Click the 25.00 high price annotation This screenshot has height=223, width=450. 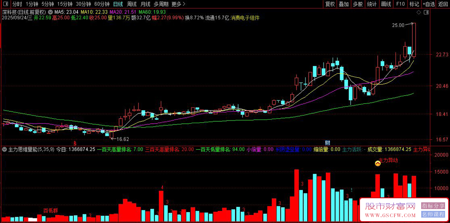398,25
